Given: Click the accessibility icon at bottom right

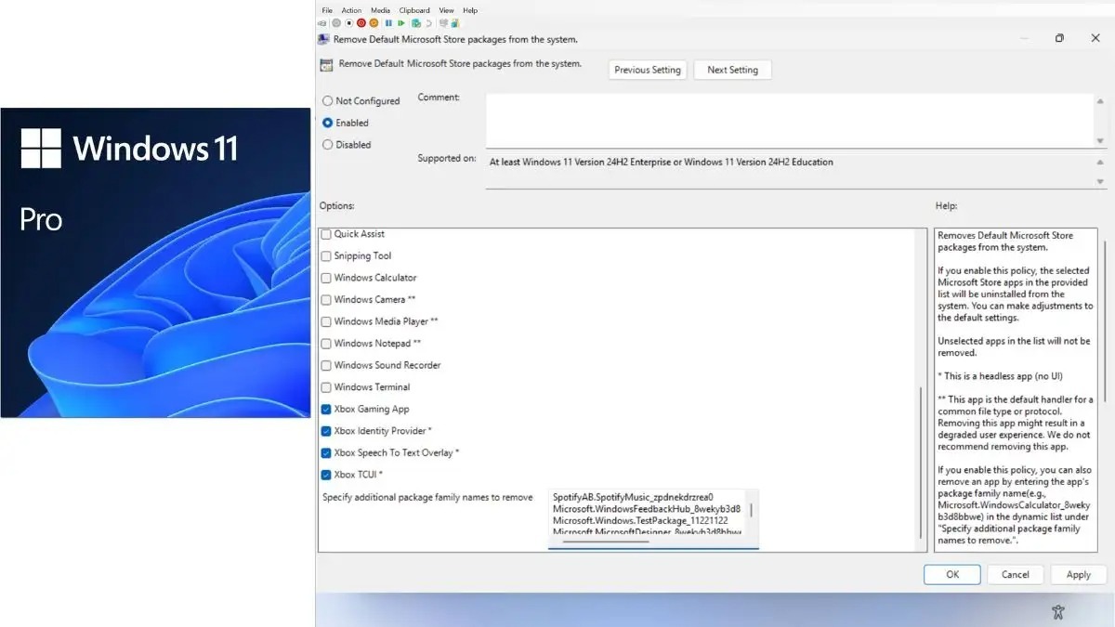Looking at the screenshot, I should [1057, 611].
